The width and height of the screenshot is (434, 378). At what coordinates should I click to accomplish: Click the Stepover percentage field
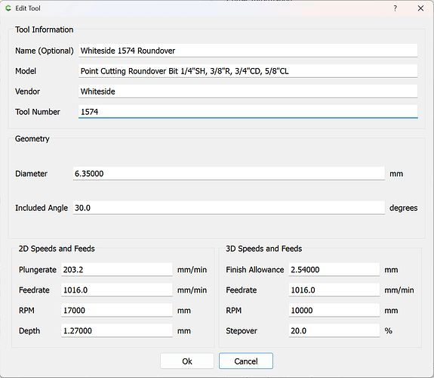pos(334,330)
